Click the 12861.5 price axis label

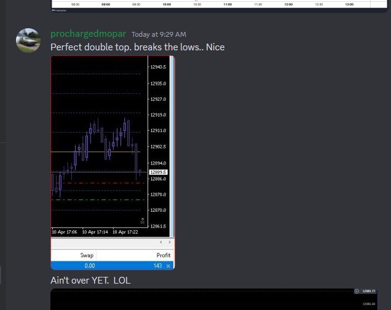158,226
